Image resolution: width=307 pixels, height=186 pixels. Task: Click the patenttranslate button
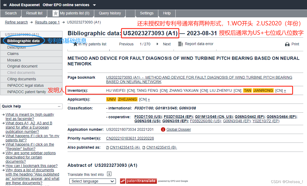coord(139,181)
